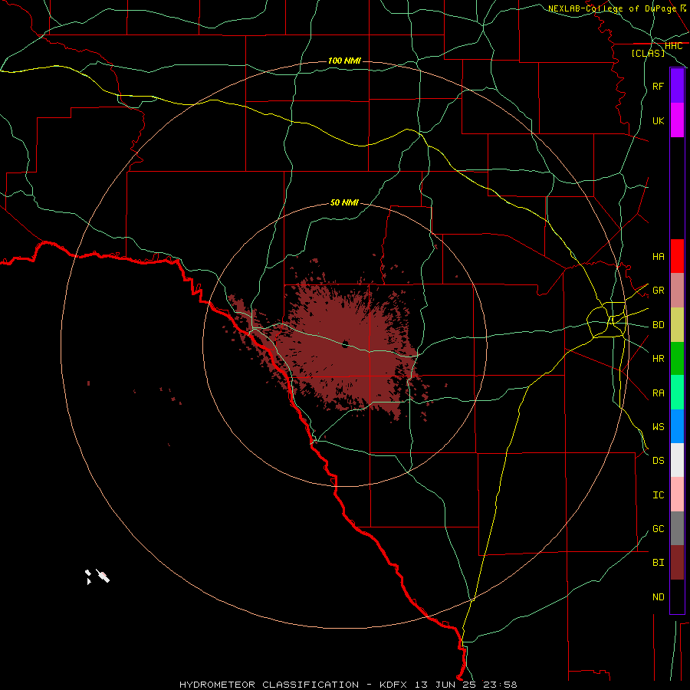Click the black radar site dot at the echo center
This screenshot has width=690, height=690.
(345, 344)
